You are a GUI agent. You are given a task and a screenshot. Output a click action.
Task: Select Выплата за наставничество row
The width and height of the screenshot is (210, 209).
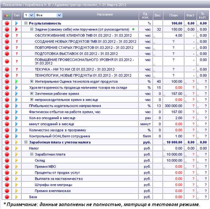[x=59, y=179]
